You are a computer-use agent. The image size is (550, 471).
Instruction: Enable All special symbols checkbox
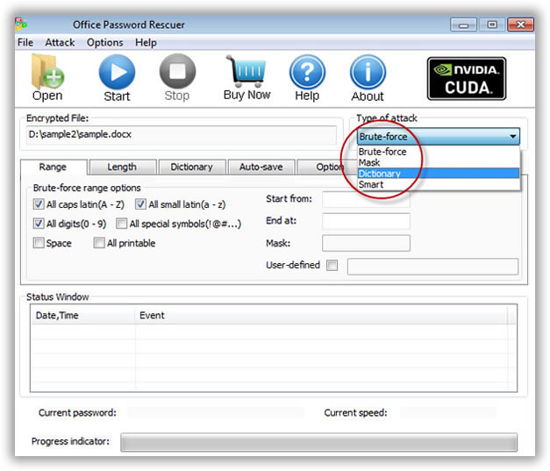pos(121,224)
